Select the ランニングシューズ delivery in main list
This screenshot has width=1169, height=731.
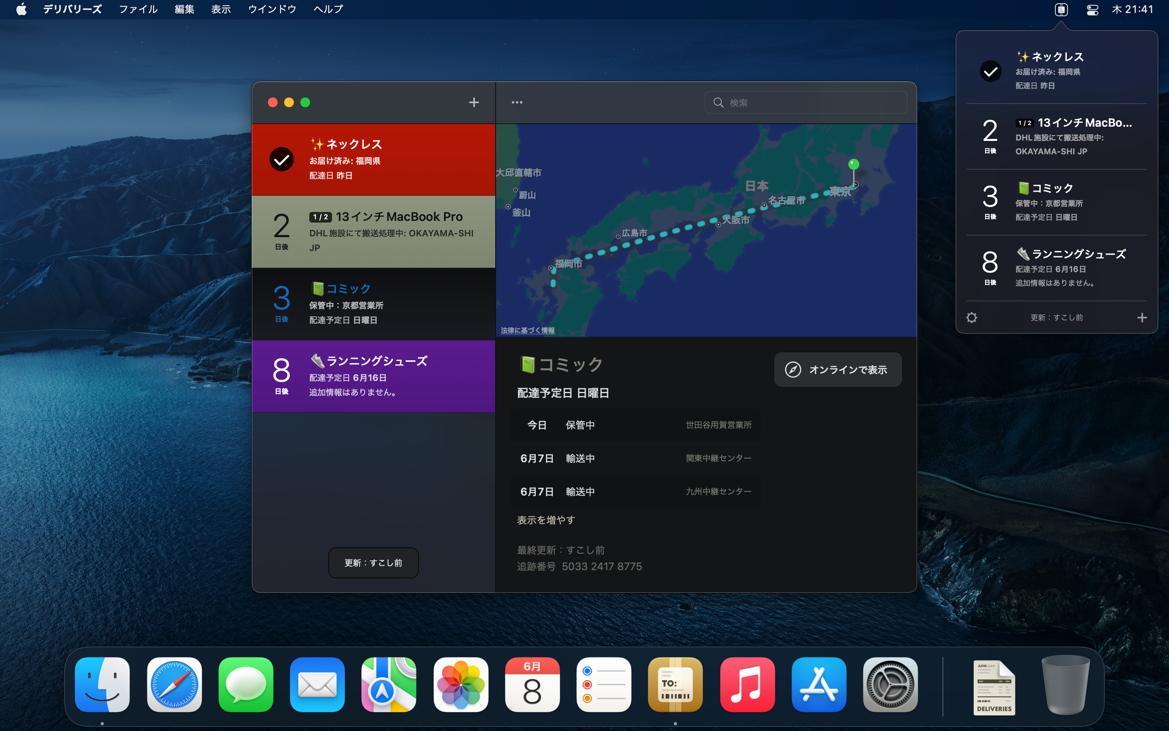373,376
